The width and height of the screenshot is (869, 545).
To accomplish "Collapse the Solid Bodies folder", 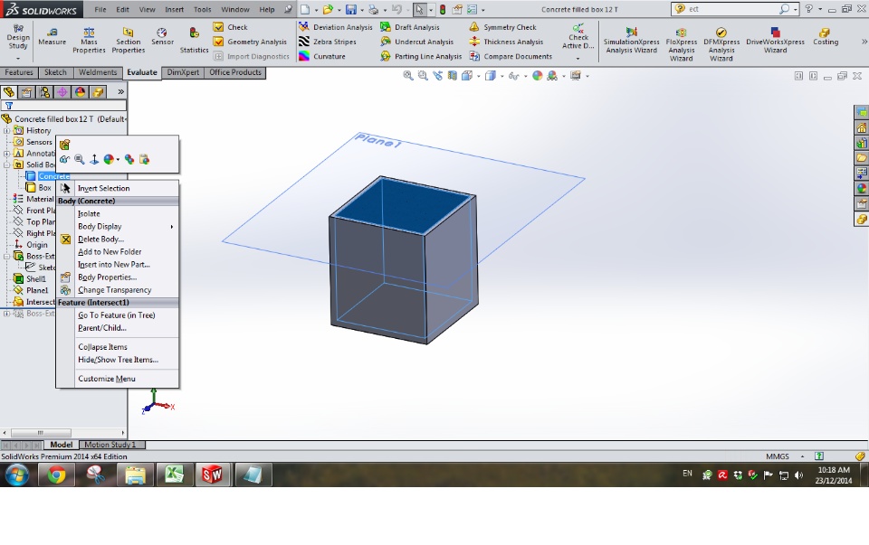I will click(x=6, y=164).
